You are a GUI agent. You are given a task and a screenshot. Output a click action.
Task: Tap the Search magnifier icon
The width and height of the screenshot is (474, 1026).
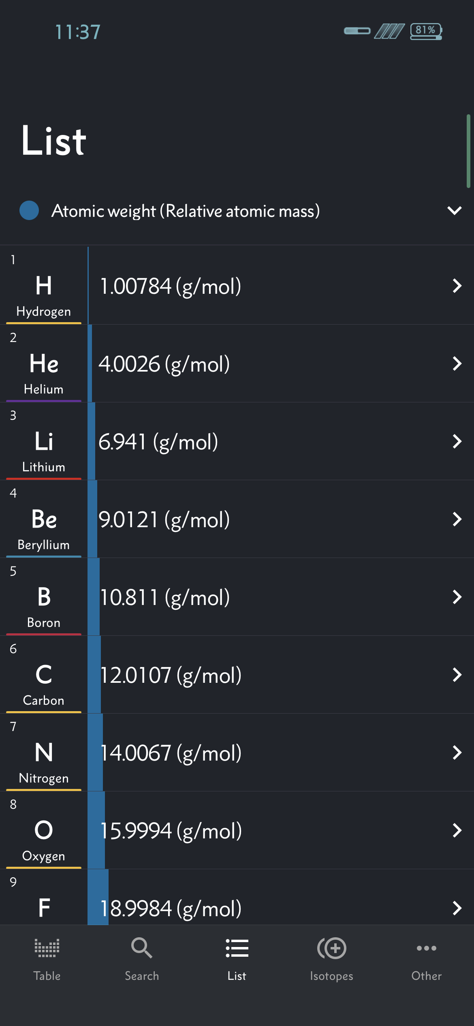point(142,948)
